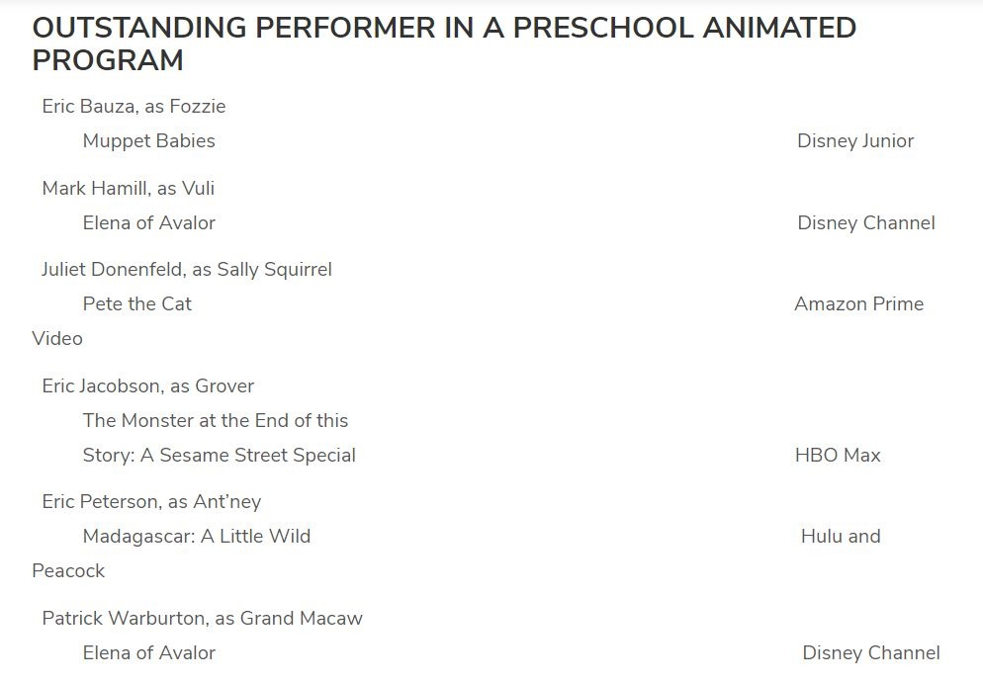Viewport: 983px width, 683px height.
Task: Click the Madagascar: A Little Wild title
Action: click(196, 536)
